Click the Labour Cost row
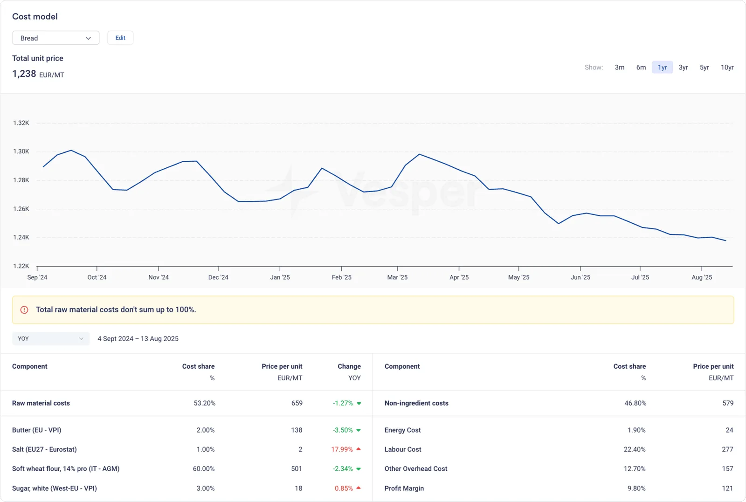This screenshot has height=502, width=746. click(x=559, y=449)
